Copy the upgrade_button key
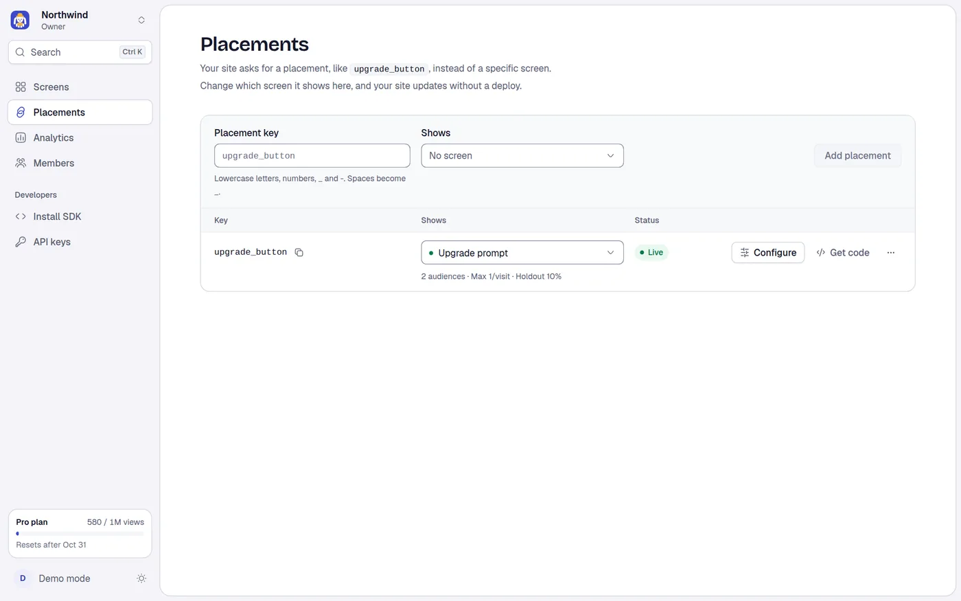 pos(299,253)
